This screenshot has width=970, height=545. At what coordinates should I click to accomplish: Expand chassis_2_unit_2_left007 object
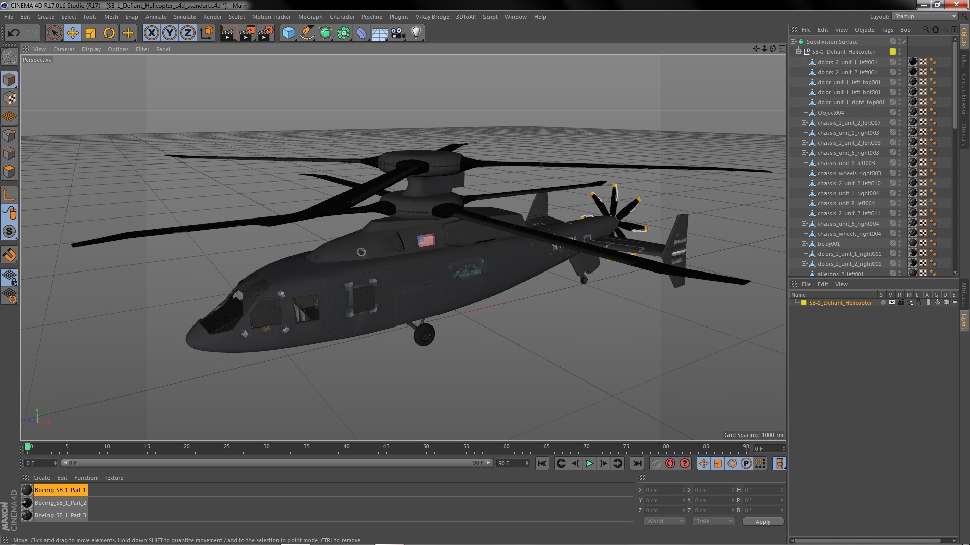pos(804,123)
